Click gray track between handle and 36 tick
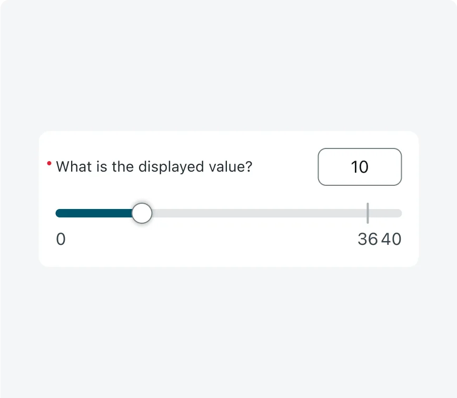 coord(253,213)
